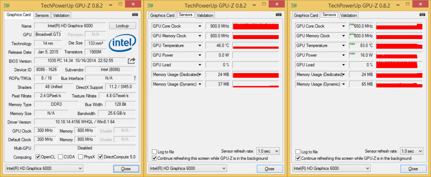
Task: Click camera screenshot icon in left GPU-Z window
Action: coord(135,14)
